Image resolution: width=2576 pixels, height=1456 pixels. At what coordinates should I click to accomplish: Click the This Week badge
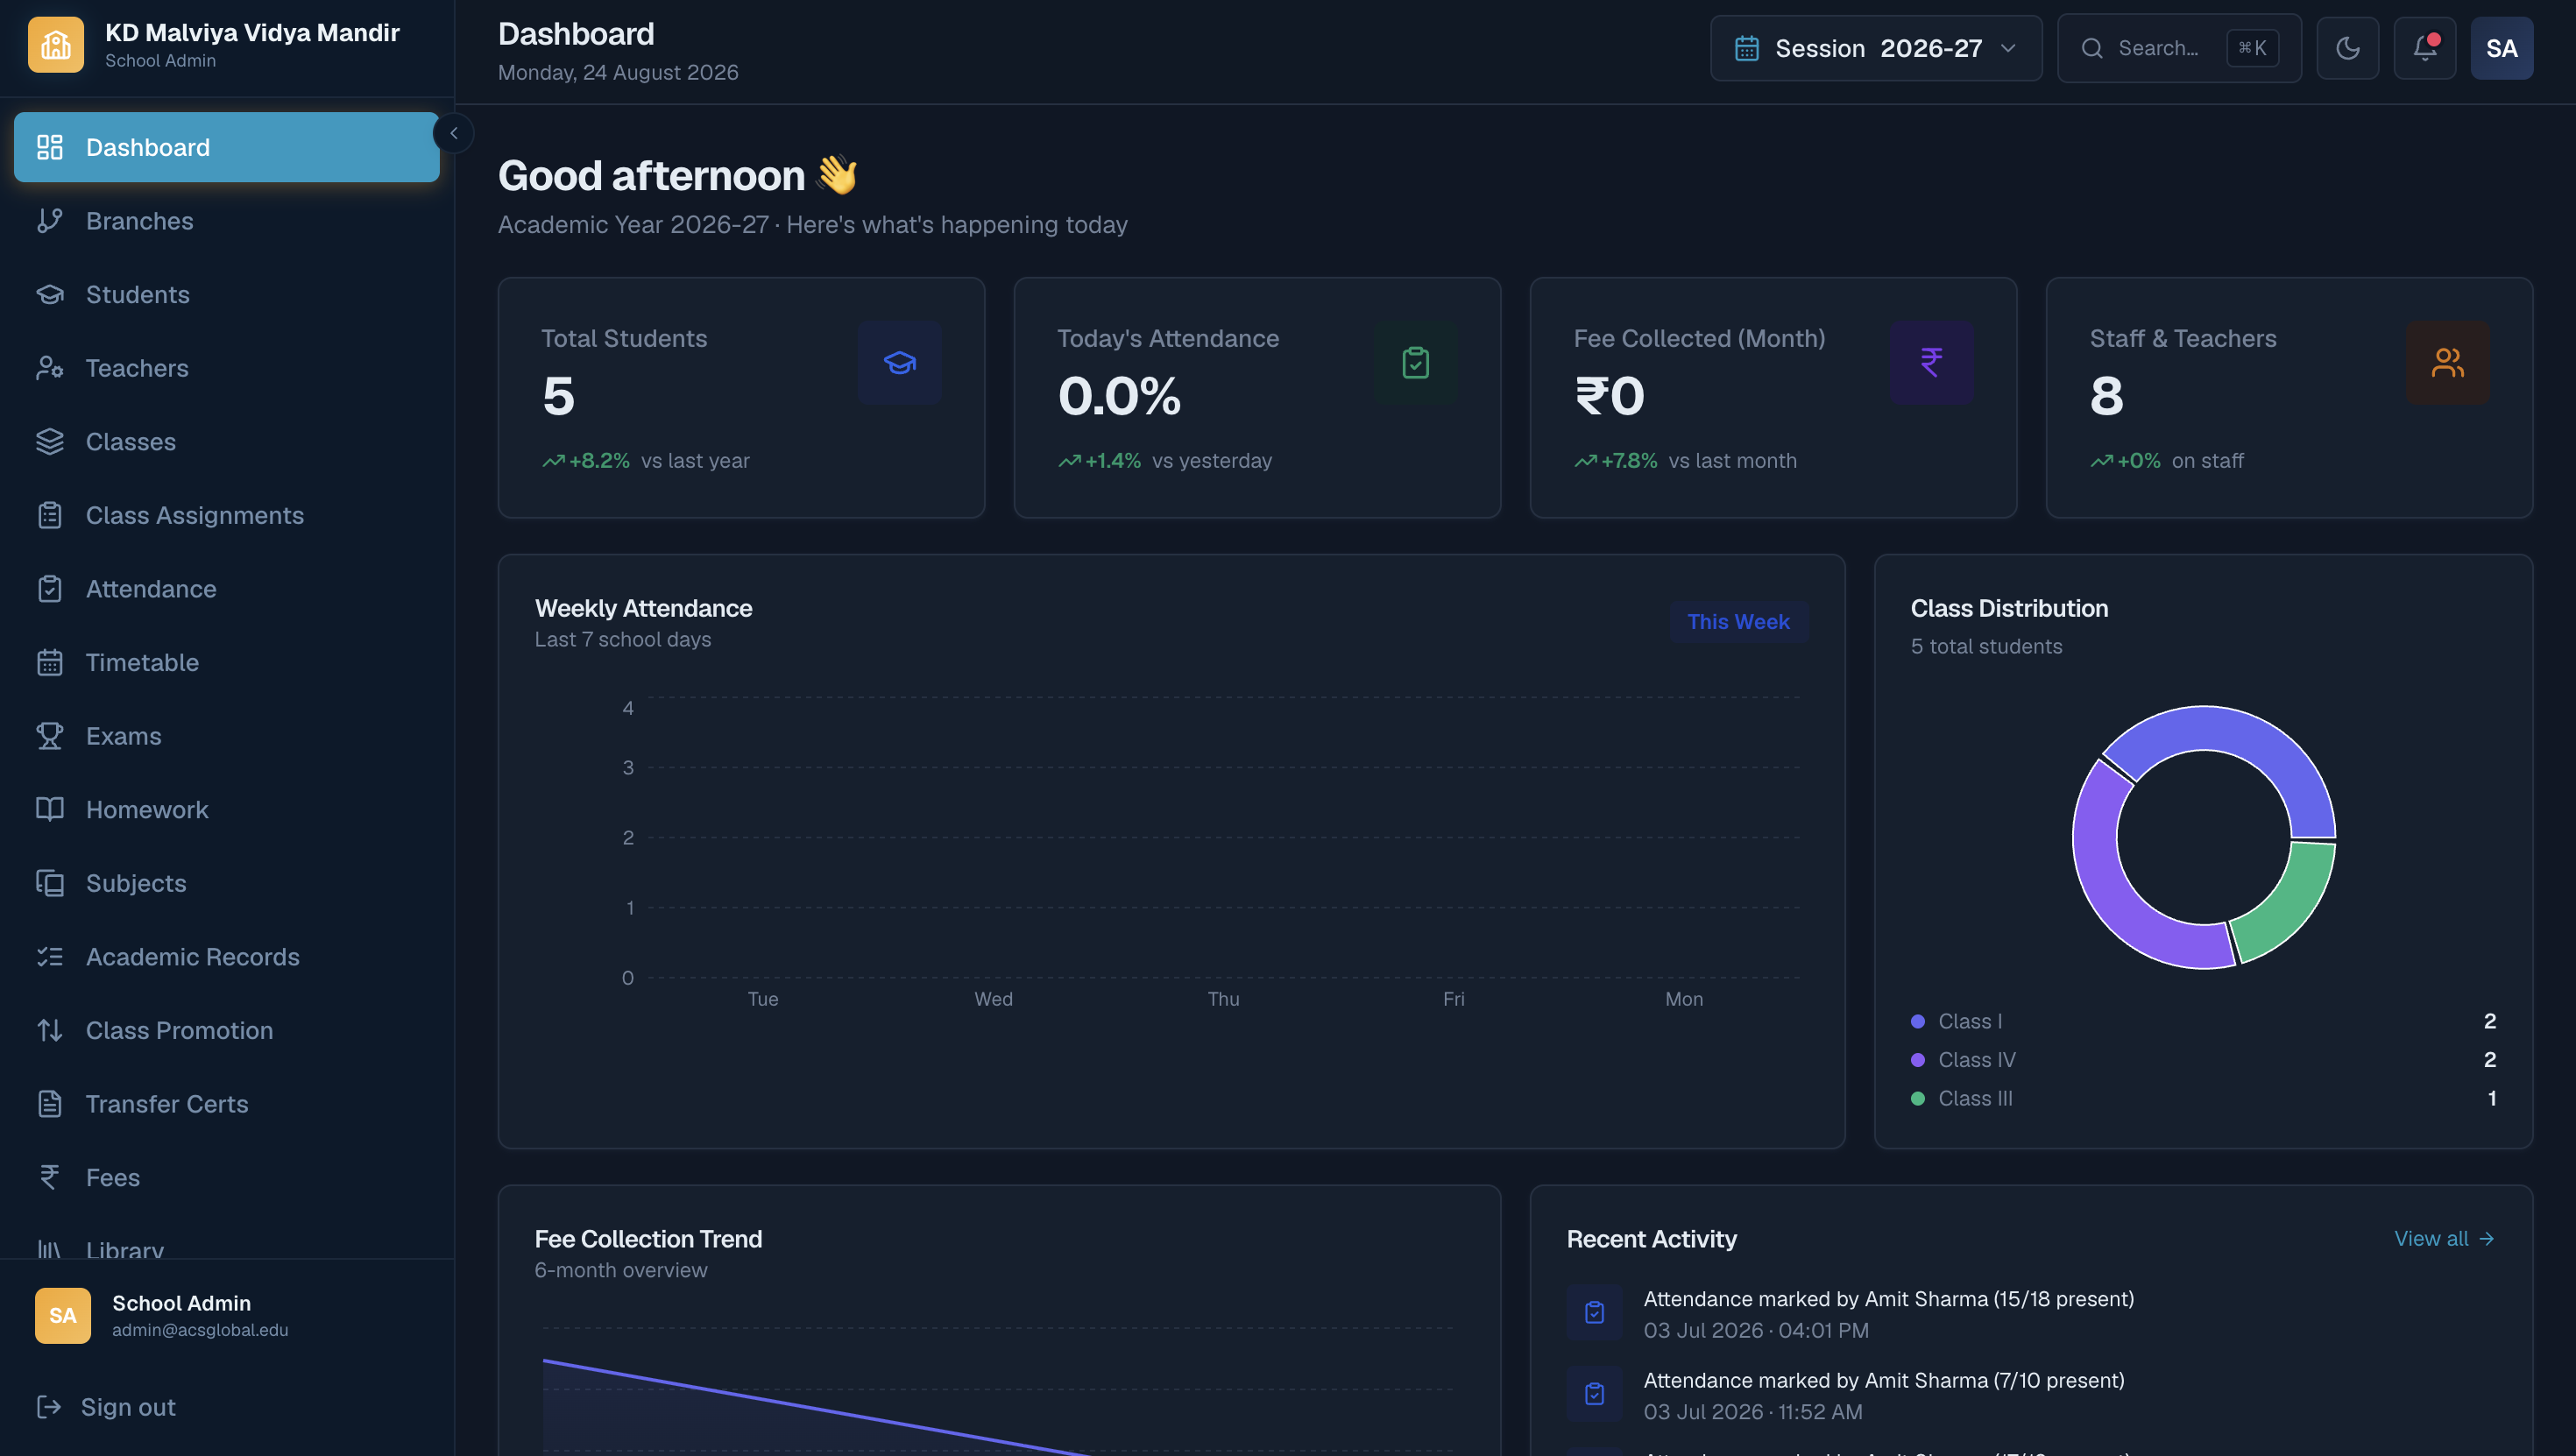point(1739,622)
